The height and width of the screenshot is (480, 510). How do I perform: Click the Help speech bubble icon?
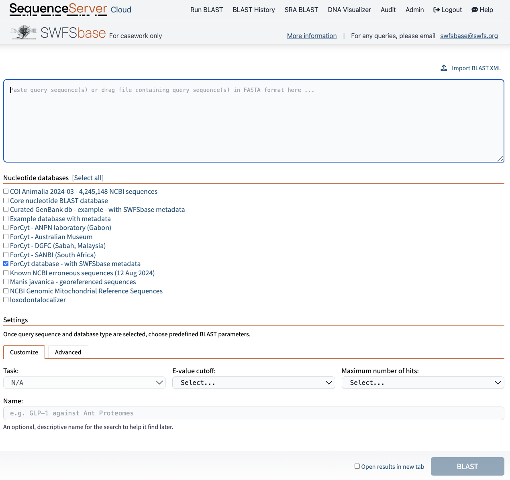pyautogui.click(x=475, y=10)
